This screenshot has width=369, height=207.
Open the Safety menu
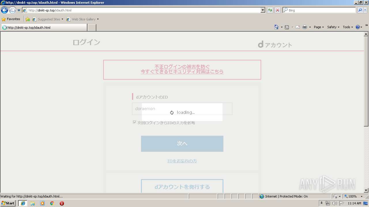coord(333,27)
